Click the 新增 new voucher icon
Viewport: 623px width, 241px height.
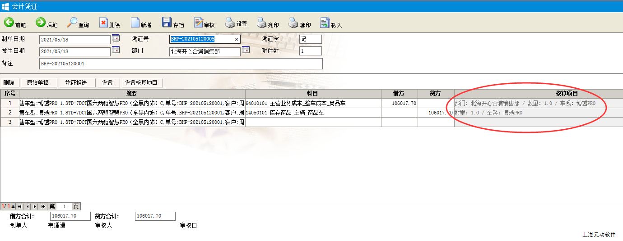point(141,23)
